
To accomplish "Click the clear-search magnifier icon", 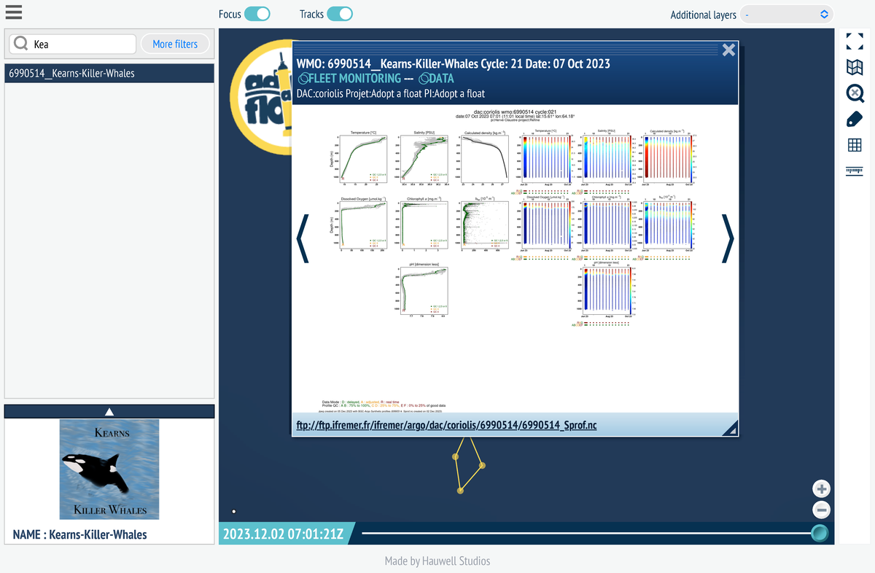I will click(854, 93).
